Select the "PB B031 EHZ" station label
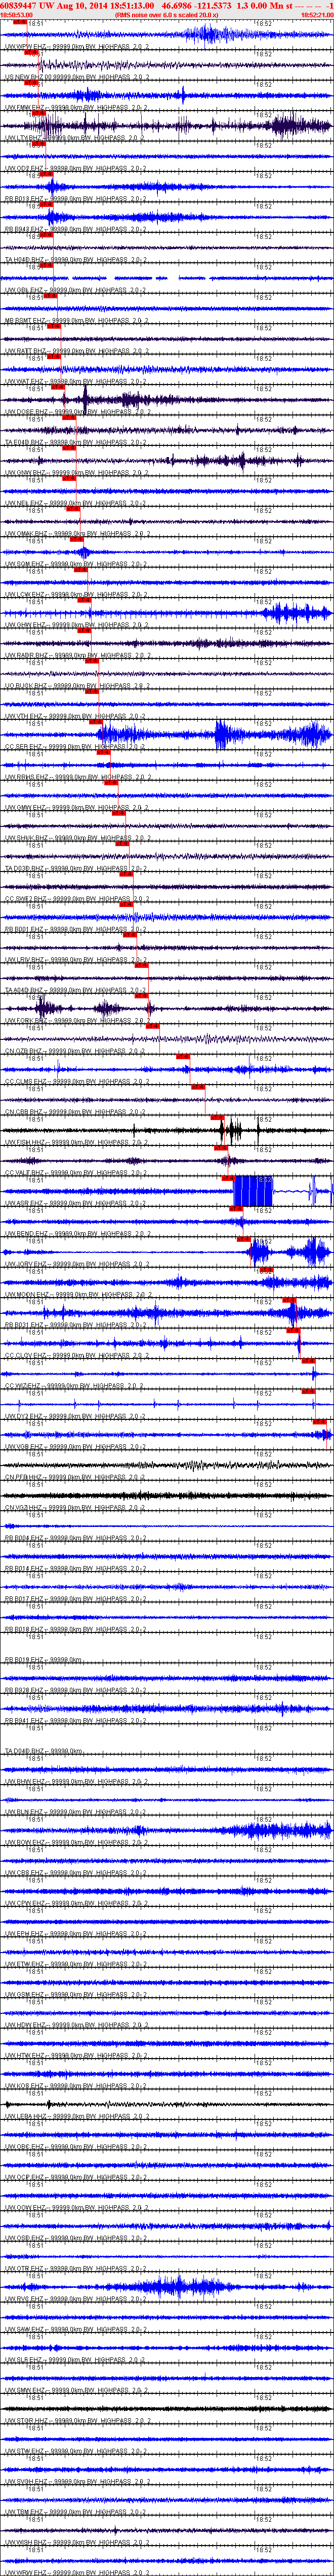This screenshot has width=334, height=2576. 25,1325
